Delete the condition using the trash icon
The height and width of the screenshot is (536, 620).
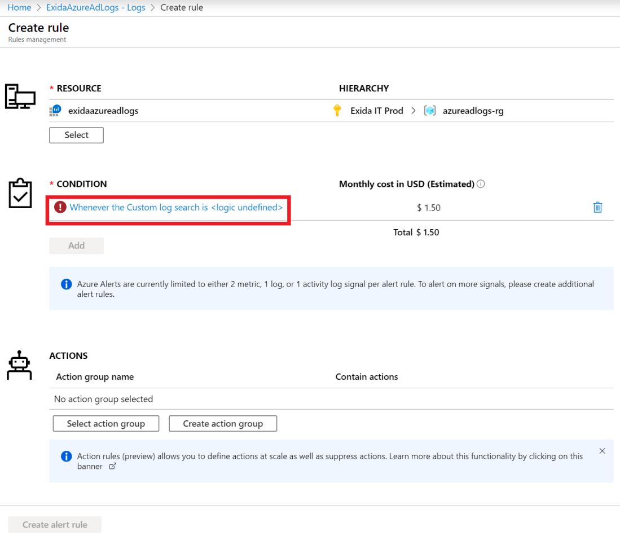click(x=597, y=208)
